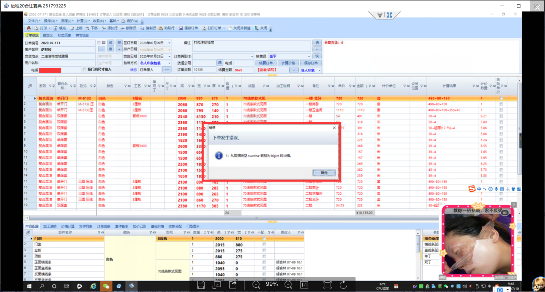Click 移除行 remove row in toolbar
This screenshot has height=292, width=545.
tap(128, 28)
